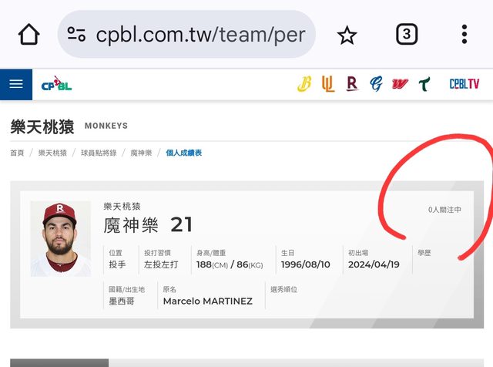Select the orange Uni-Lions team logo
The image size is (493, 367).
point(328,84)
